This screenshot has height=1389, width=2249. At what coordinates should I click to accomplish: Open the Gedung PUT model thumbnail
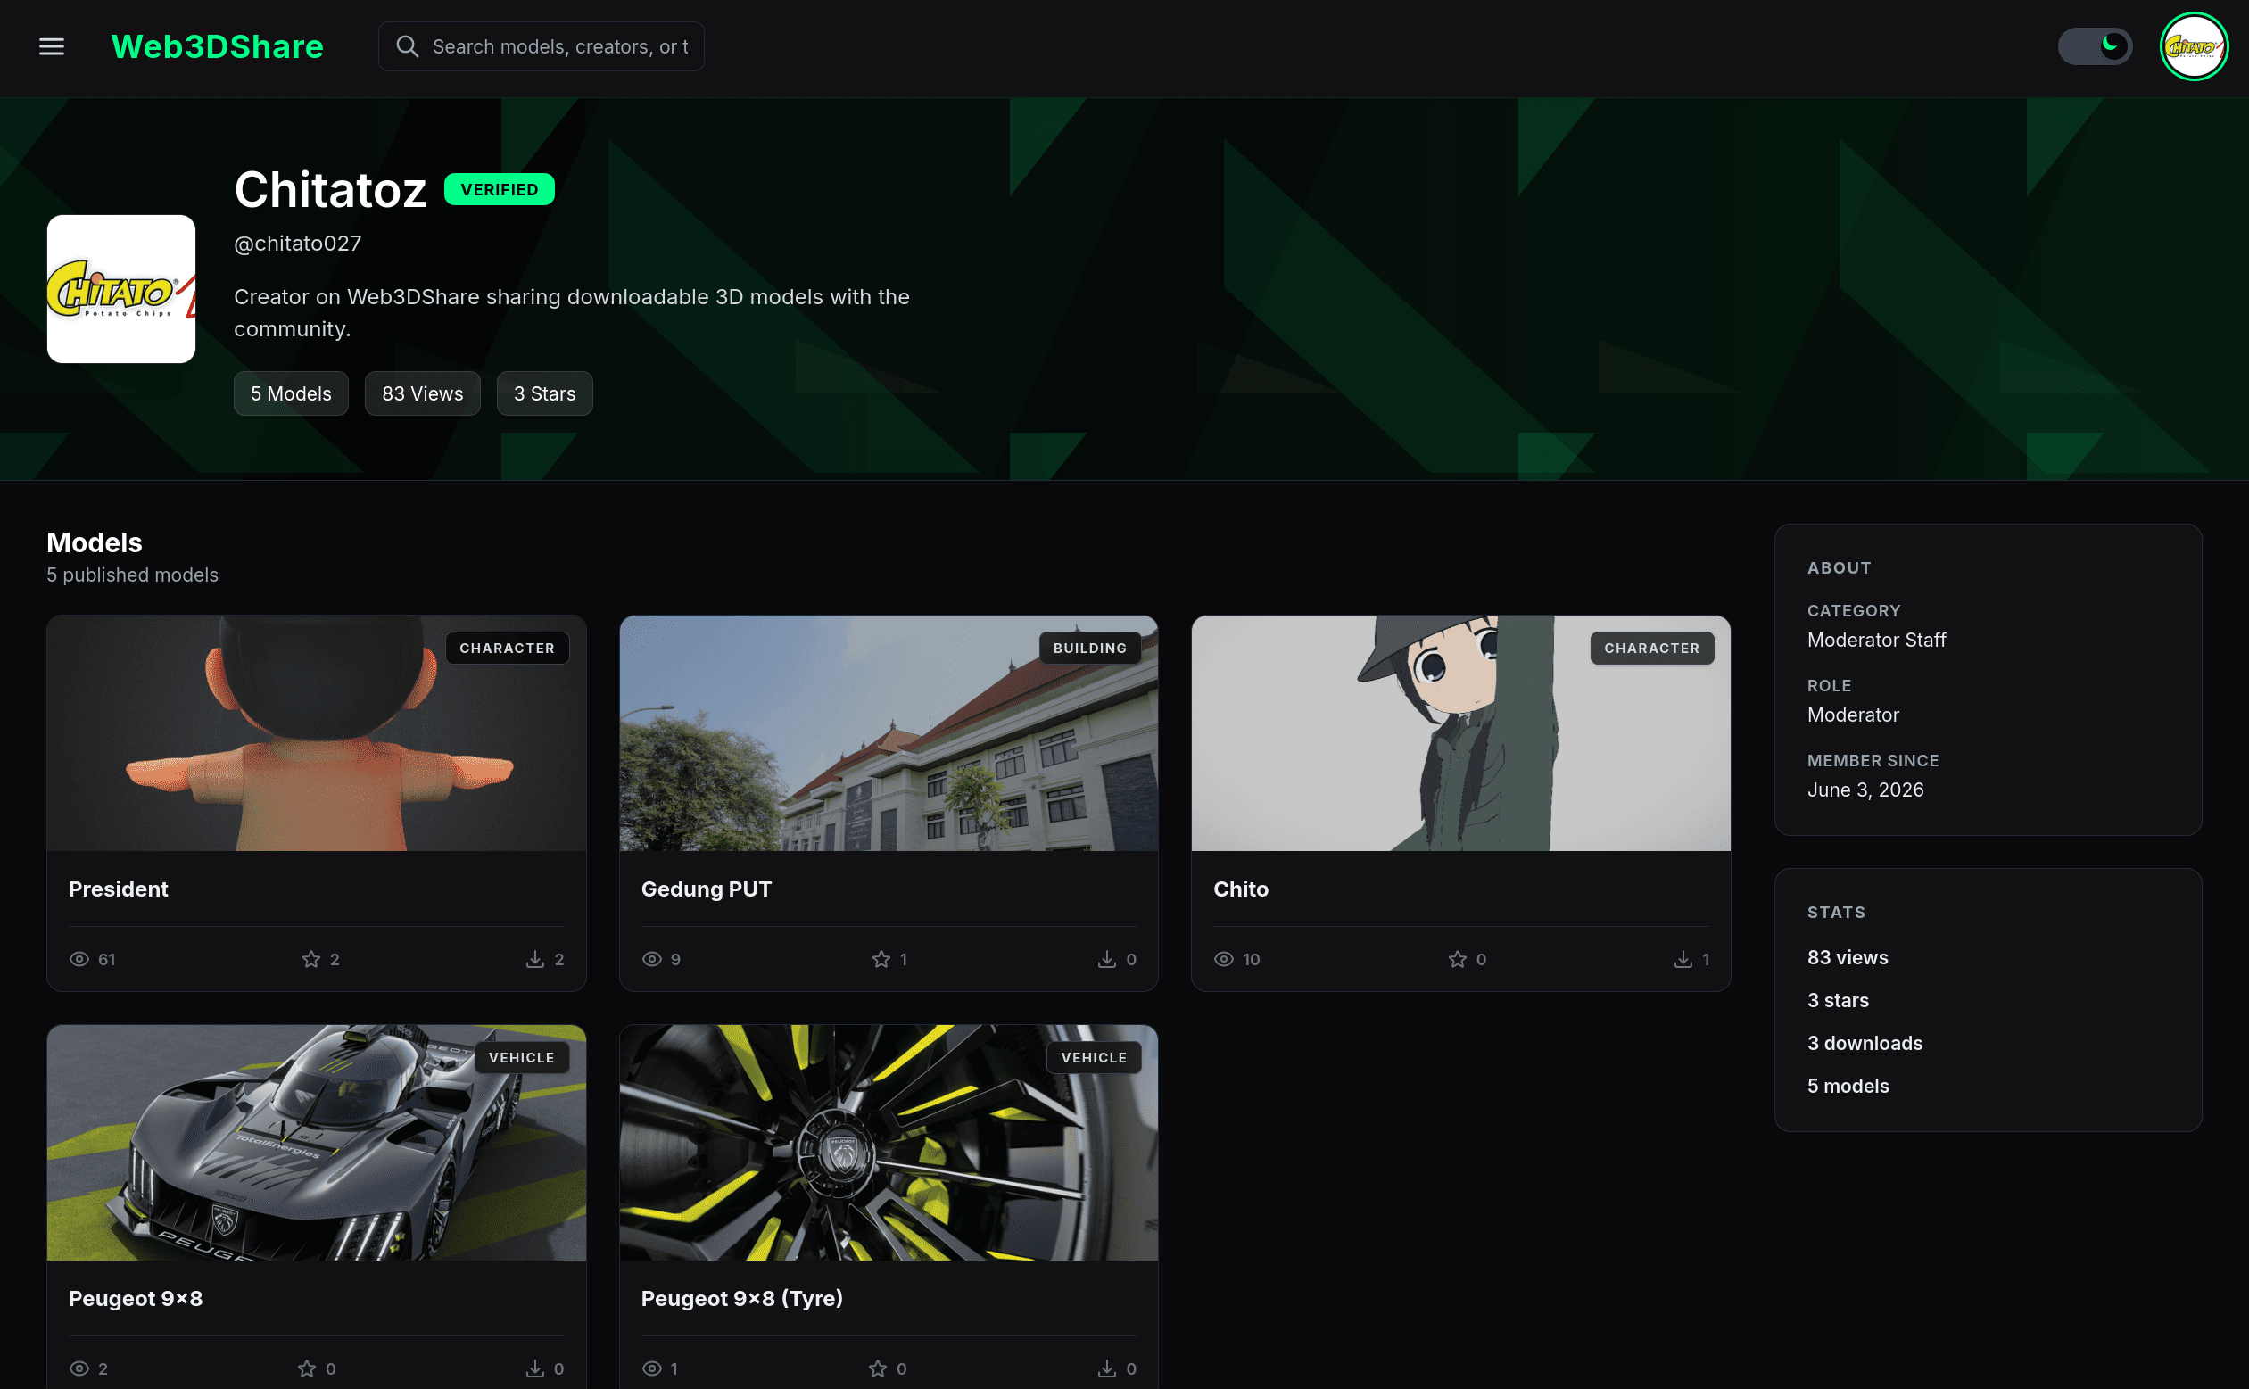(x=889, y=733)
